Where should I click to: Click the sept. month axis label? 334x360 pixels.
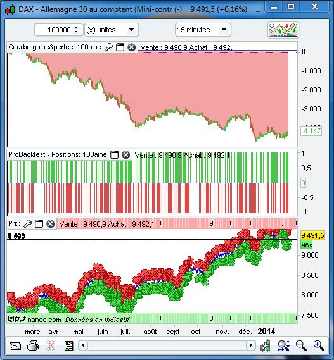point(174,332)
